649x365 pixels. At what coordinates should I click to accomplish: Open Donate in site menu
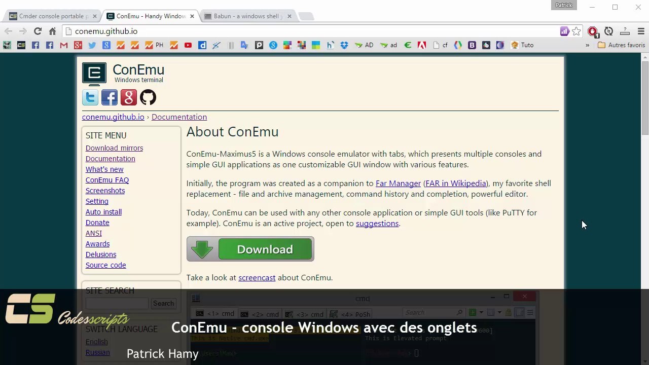point(97,223)
